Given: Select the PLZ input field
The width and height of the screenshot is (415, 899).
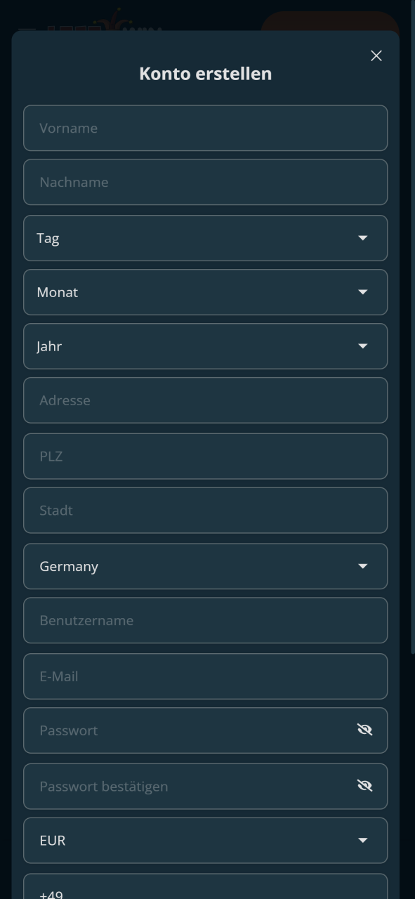Looking at the screenshot, I should point(205,457).
